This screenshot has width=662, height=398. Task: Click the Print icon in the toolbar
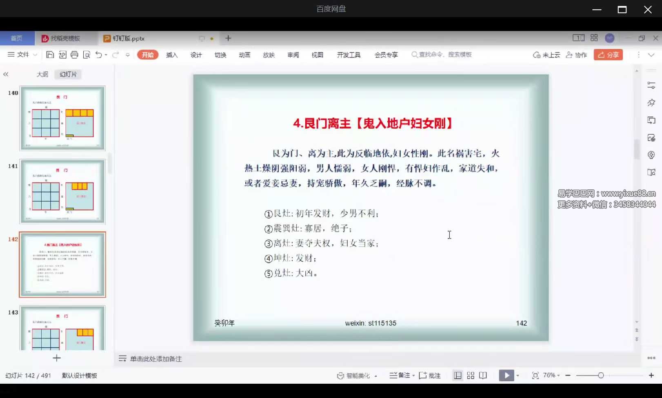pos(75,54)
